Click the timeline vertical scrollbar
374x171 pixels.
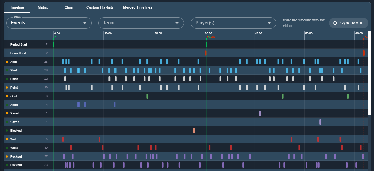[369, 73]
